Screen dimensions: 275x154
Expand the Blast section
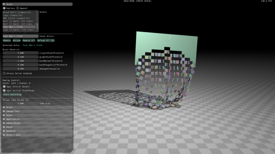click(37, 107)
